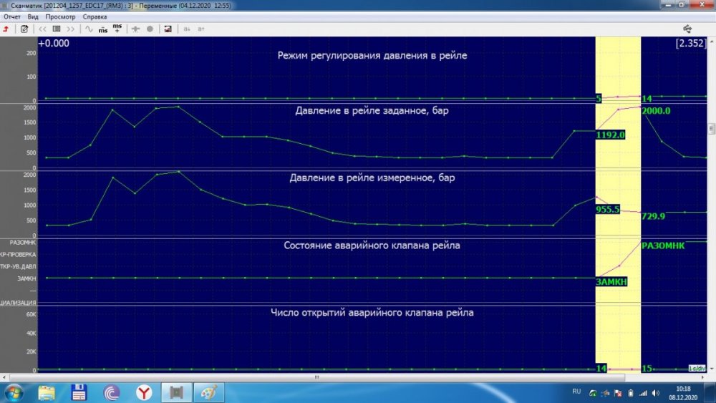This screenshot has height=403, width=716.
Task: Click the vertical scrollbar thumb on right
Action: pyautogui.click(x=712, y=129)
